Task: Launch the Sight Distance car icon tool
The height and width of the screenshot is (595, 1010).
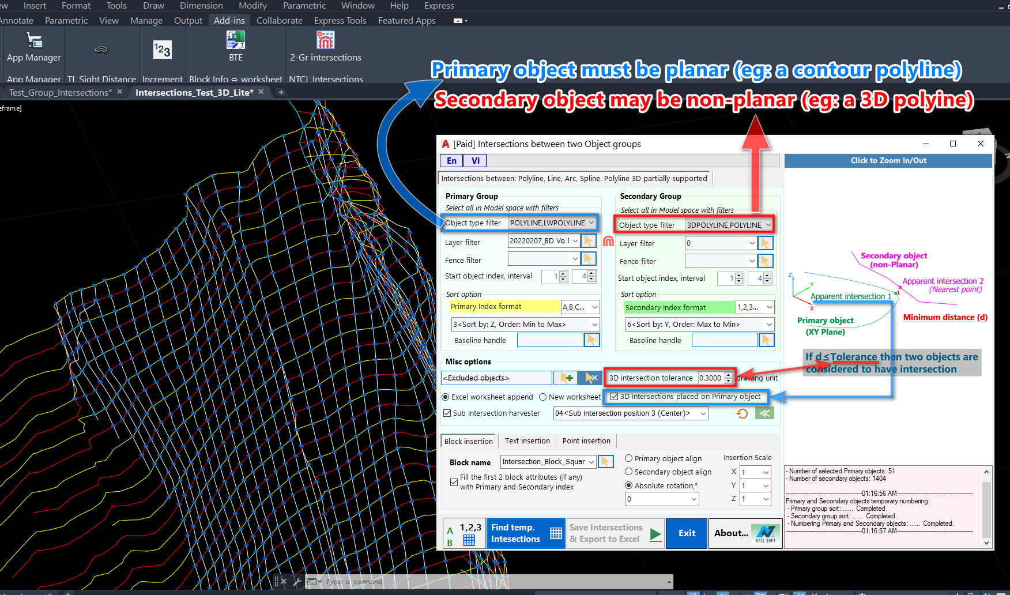Action: point(101,50)
